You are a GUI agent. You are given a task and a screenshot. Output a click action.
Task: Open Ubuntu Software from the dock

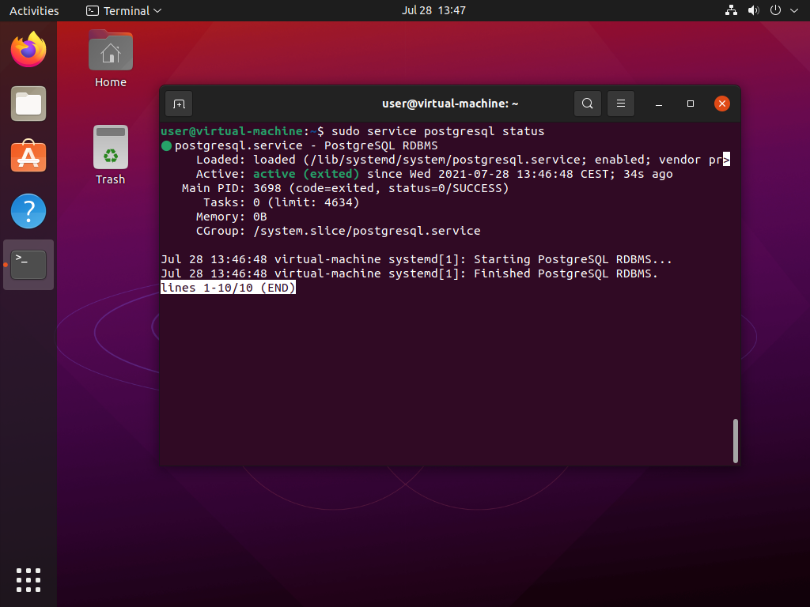point(28,158)
